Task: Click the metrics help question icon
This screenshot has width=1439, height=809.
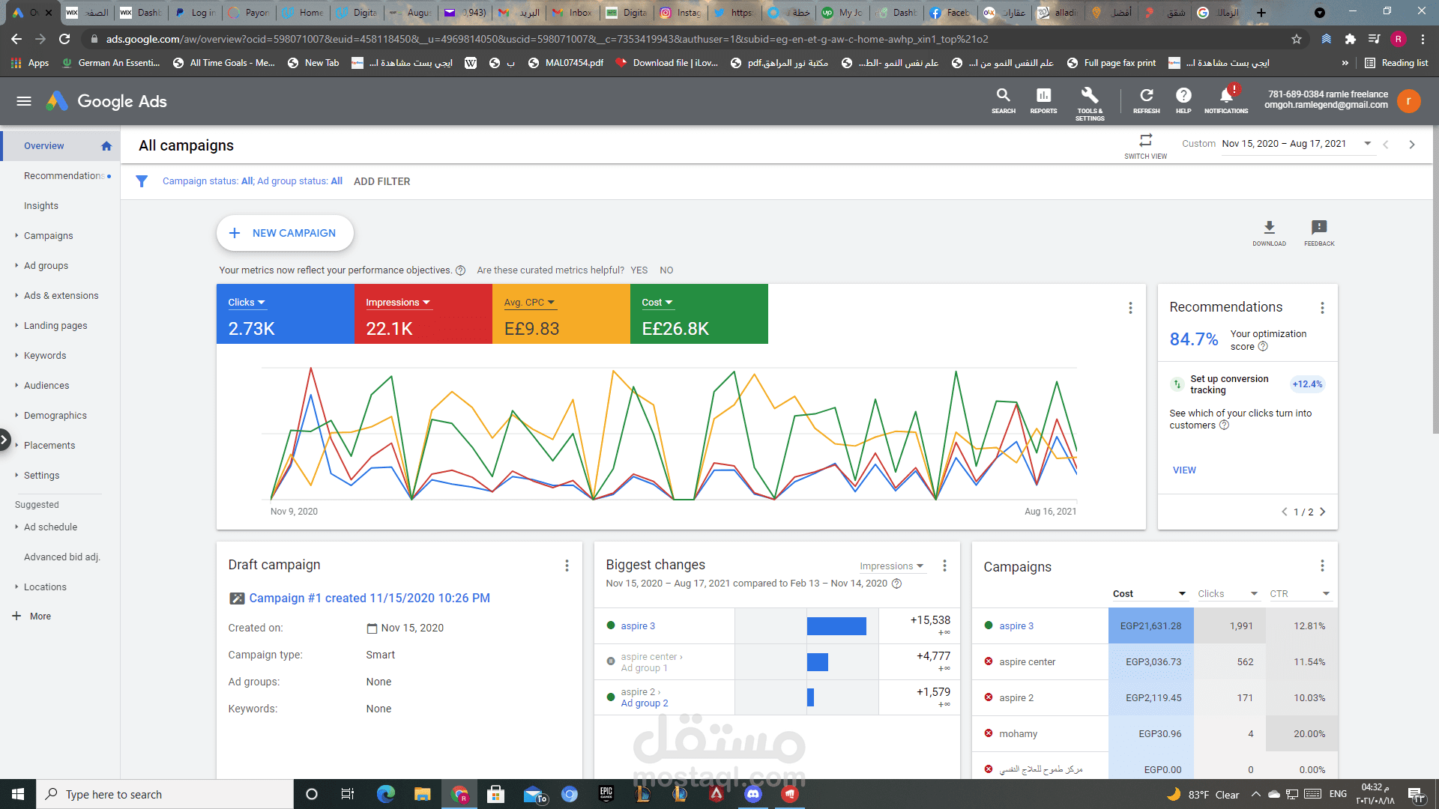Action: click(461, 270)
